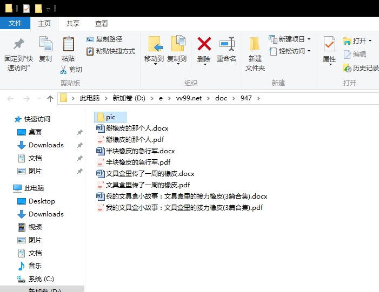Click e breadcrumb segment
Viewport: 379px width, 292px height.
(x=161, y=98)
